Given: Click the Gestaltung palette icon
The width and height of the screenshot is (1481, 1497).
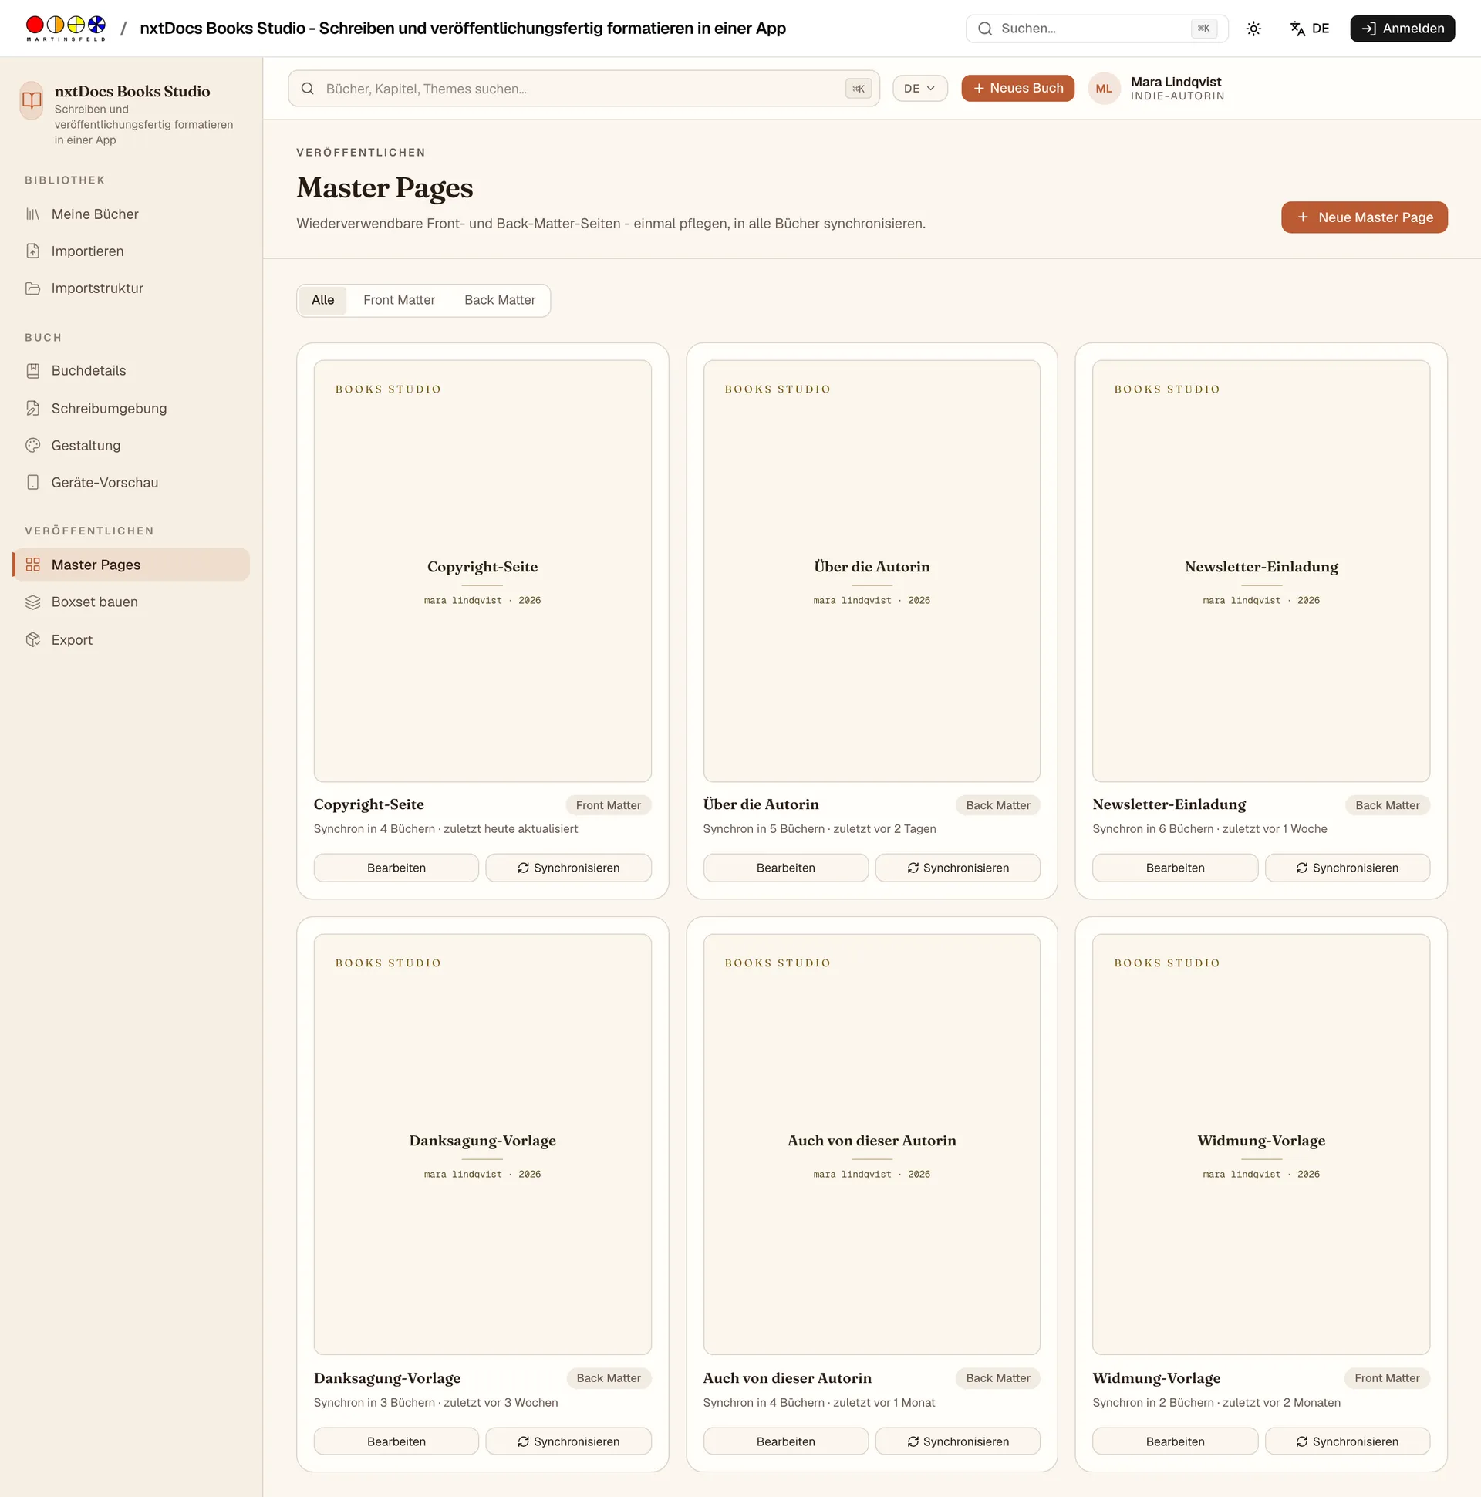Looking at the screenshot, I should point(32,446).
